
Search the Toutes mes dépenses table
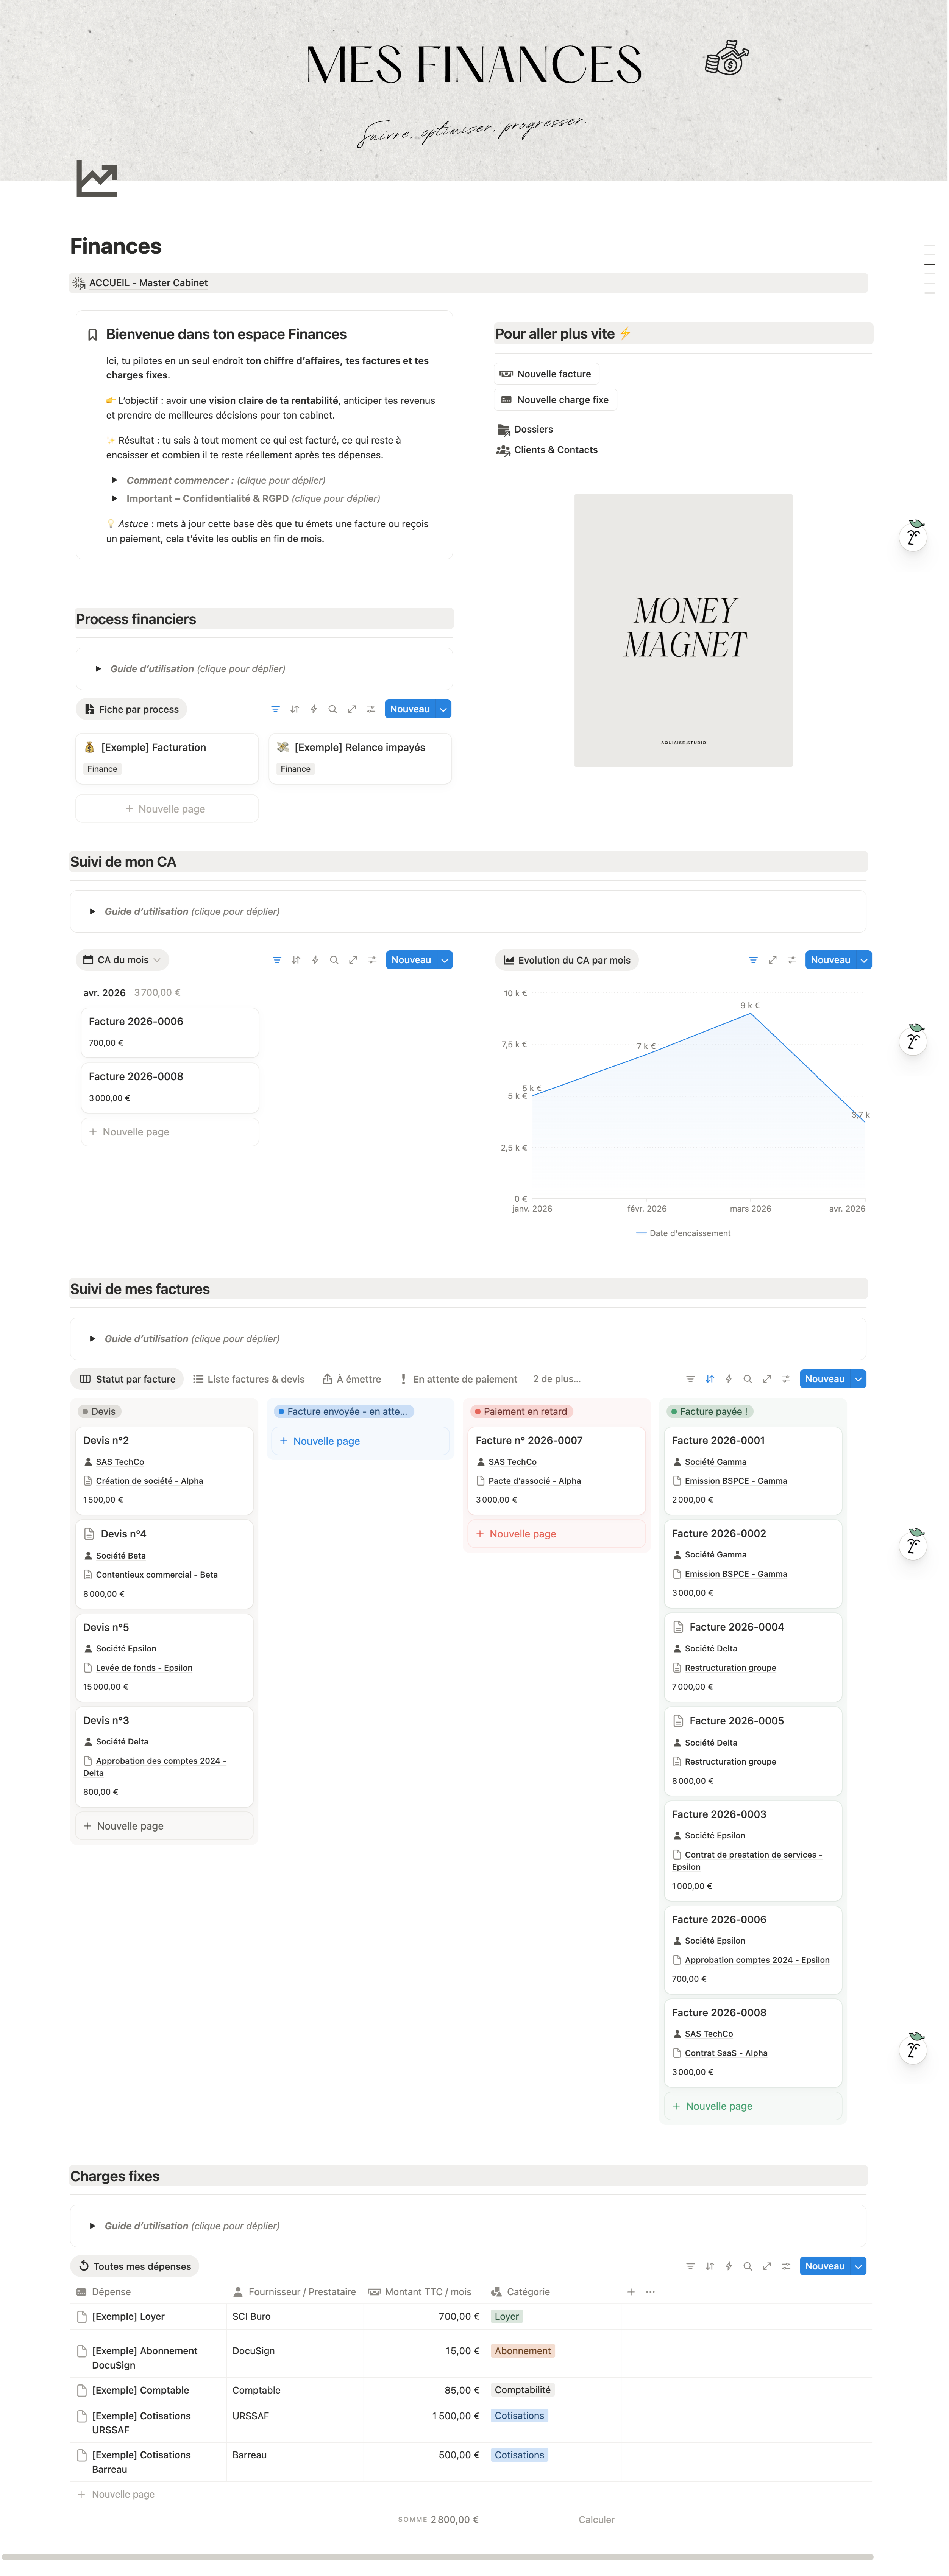[748, 2266]
